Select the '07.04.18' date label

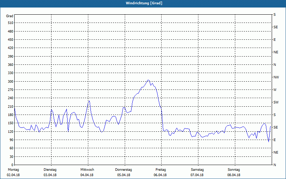(x=197, y=175)
